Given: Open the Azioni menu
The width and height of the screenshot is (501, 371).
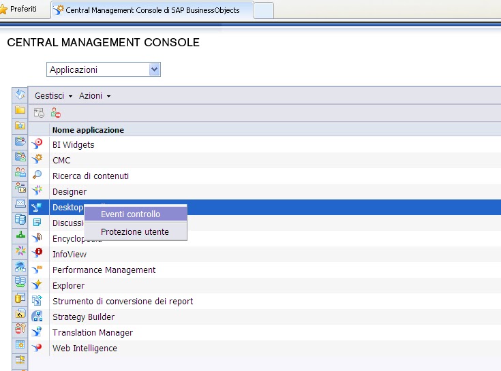Looking at the screenshot, I should (95, 96).
